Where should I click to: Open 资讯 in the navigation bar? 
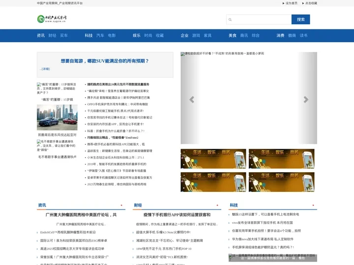point(41,35)
